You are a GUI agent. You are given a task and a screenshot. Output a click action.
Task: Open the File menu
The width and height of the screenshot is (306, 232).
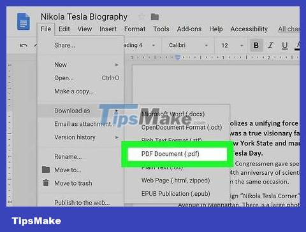pos(46,29)
